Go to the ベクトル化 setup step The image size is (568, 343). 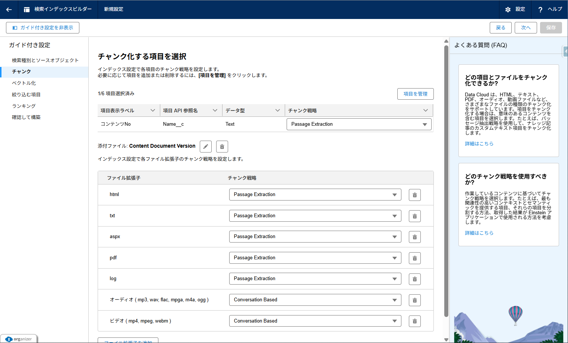pyautogui.click(x=24, y=83)
